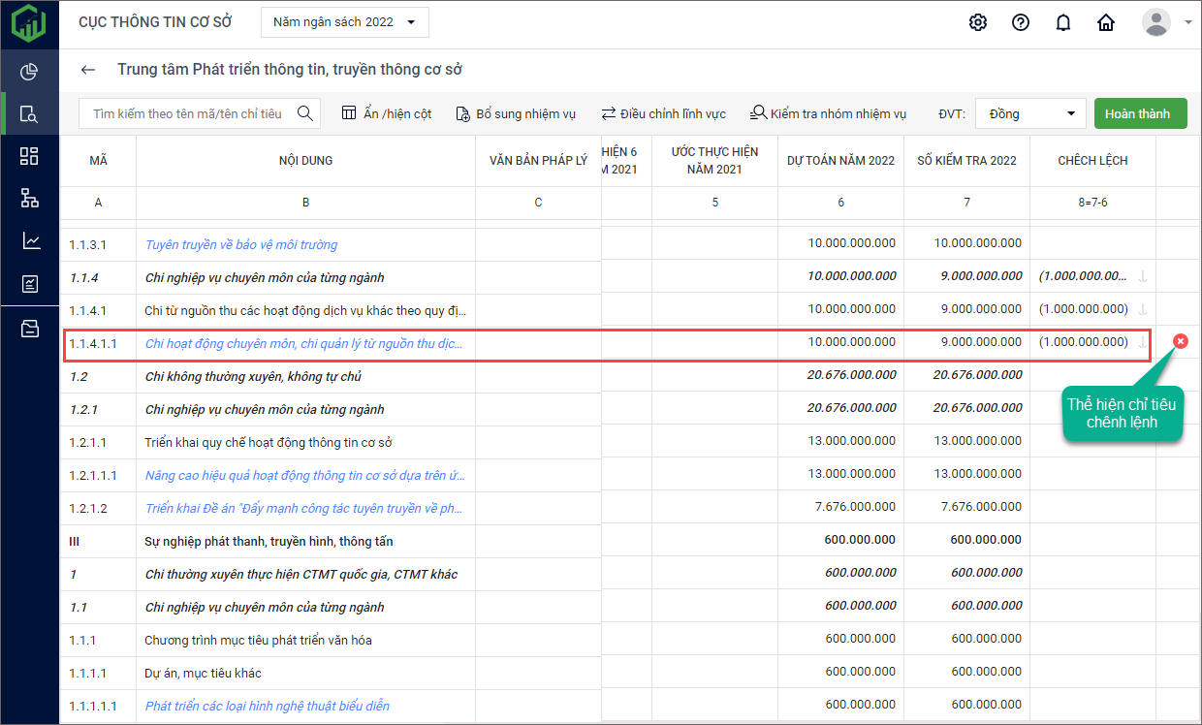Open the notifications bell

[x=1063, y=22]
